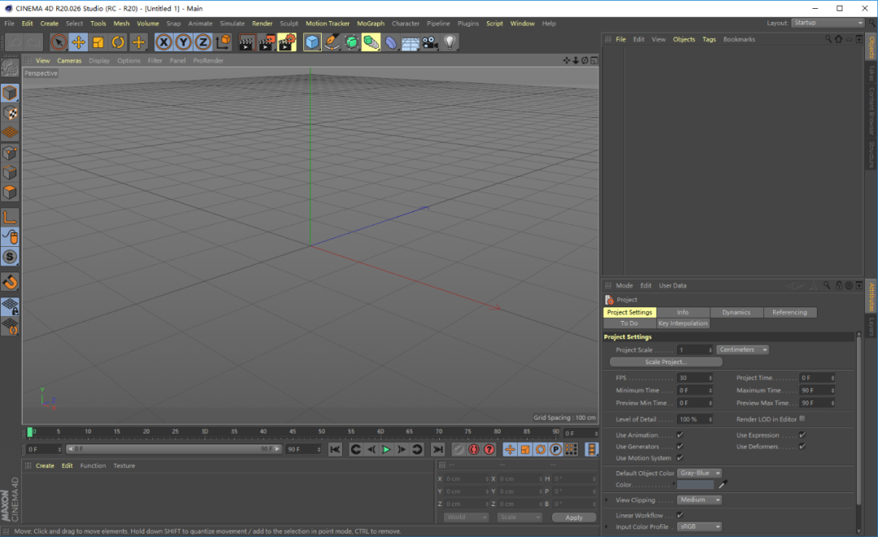The height and width of the screenshot is (537, 878).
Task: Go to start of animation
Action: click(335, 449)
